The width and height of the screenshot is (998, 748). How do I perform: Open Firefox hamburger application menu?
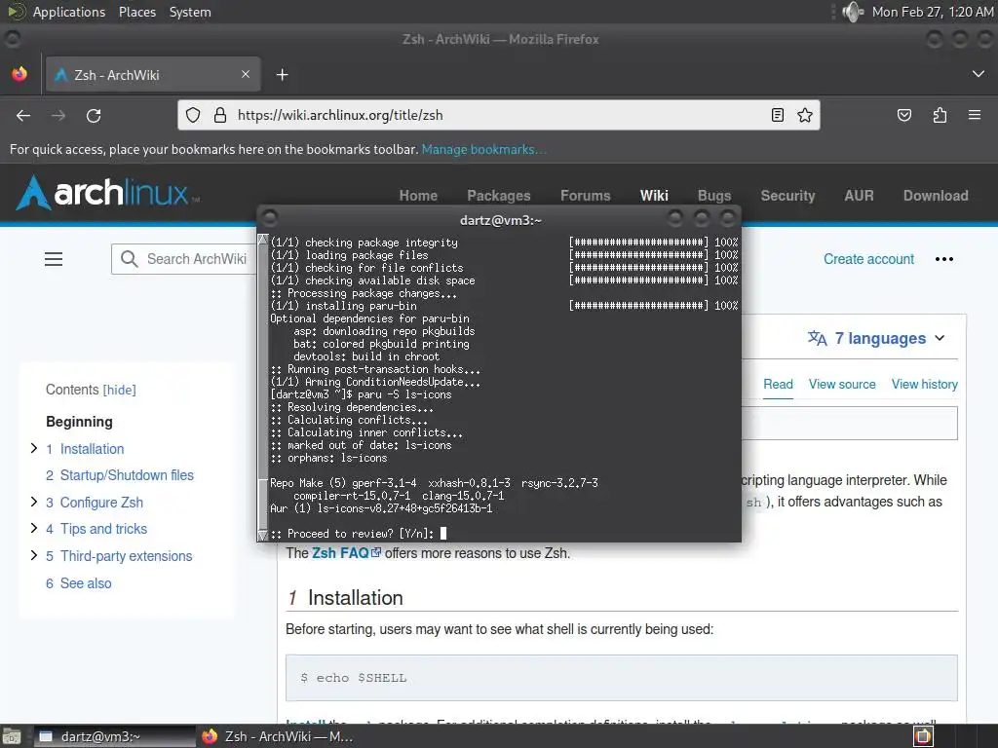pos(974,115)
